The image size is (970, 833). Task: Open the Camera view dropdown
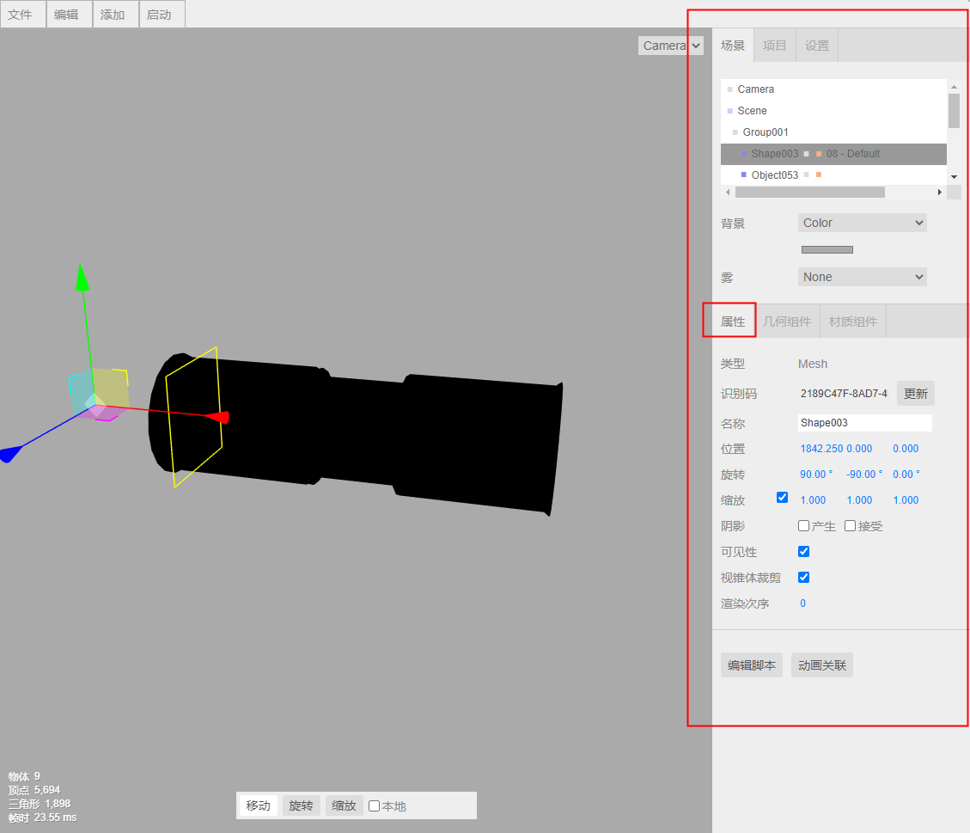tap(671, 46)
